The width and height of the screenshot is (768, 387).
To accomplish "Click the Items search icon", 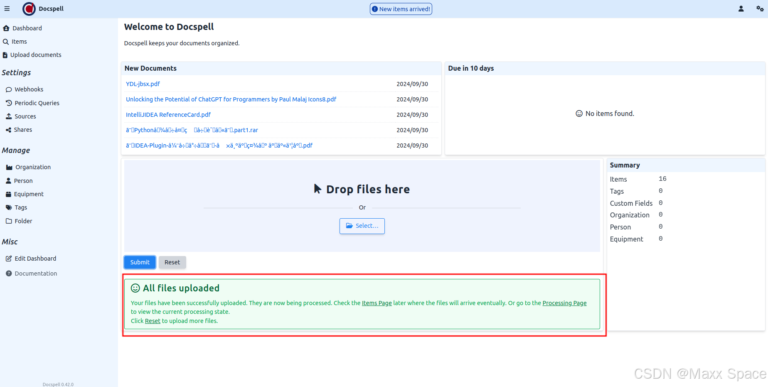I will pyautogui.click(x=6, y=42).
